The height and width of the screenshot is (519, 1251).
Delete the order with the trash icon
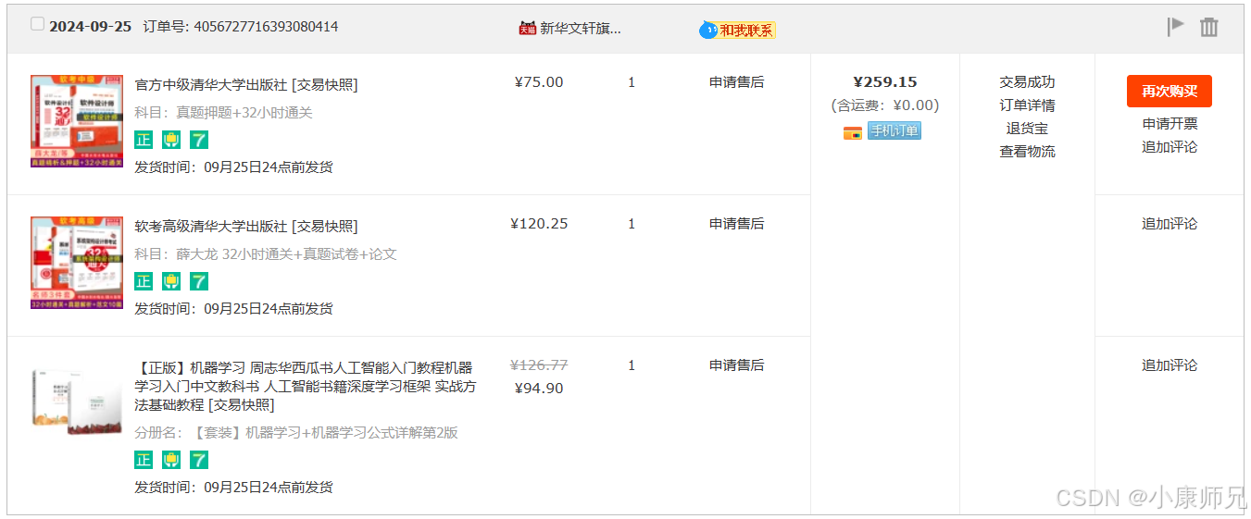coord(1208,27)
